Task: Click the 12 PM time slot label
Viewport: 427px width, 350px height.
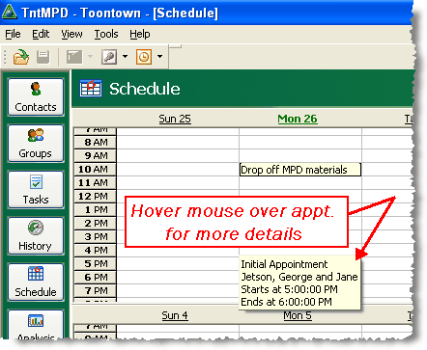Action: [x=95, y=197]
